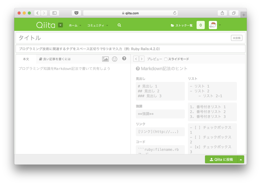The width and height of the screenshot is (261, 185).
Task: Click the page reload icon
Action: [174, 13]
